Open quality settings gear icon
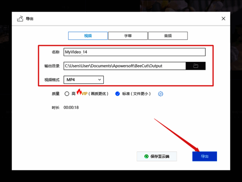The width and height of the screenshot is (242, 182). click(161, 94)
